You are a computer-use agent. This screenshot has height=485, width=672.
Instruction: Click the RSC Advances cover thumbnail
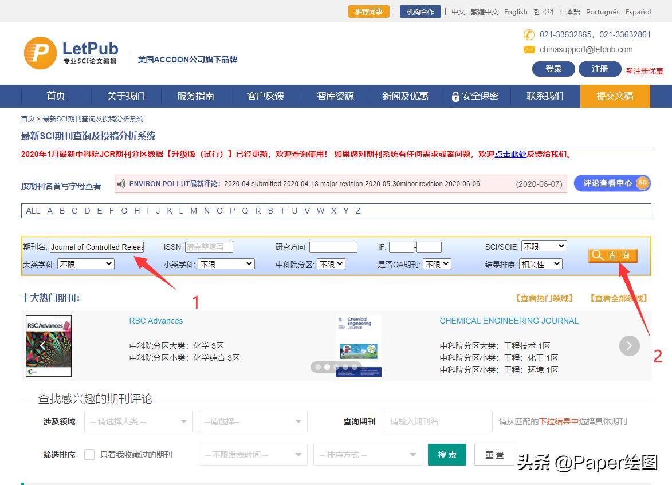coord(49,345)
